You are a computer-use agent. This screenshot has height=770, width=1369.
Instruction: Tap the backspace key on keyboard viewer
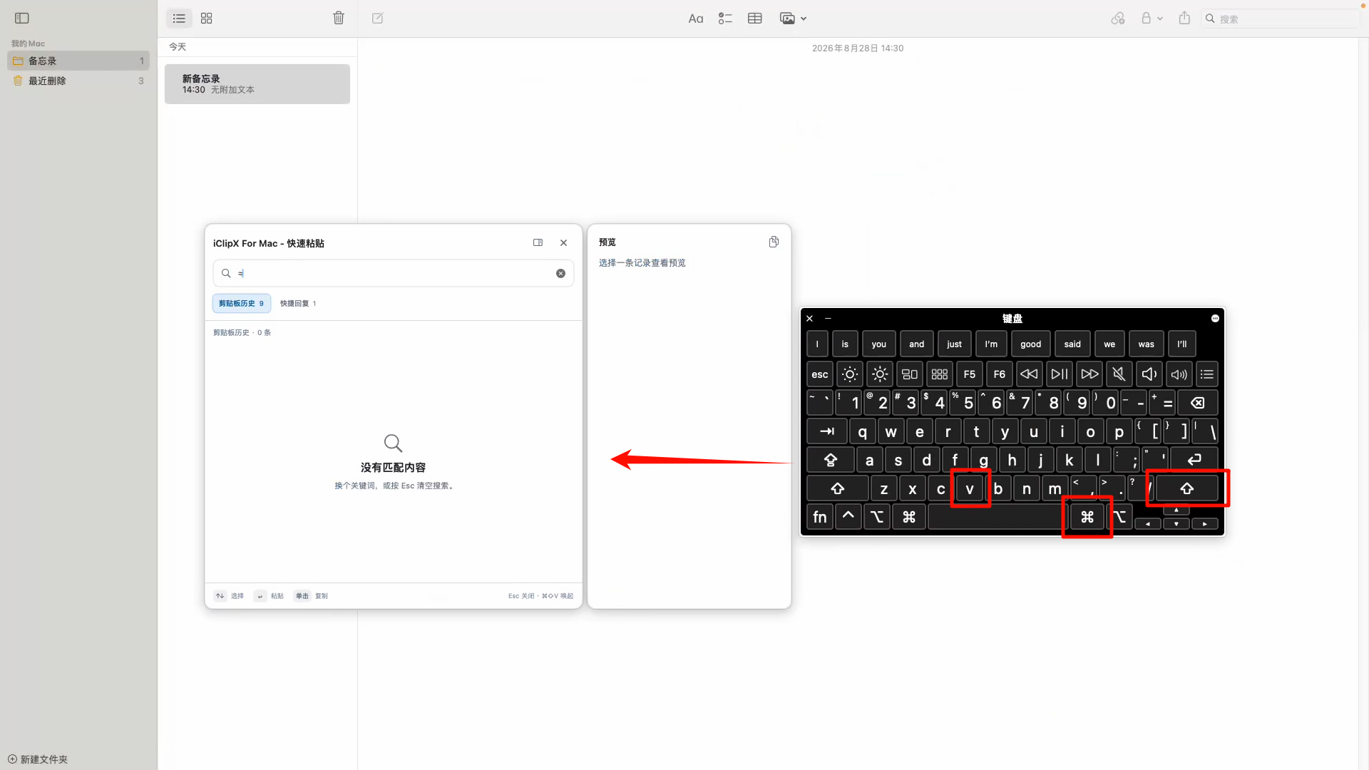[1198, 404]
